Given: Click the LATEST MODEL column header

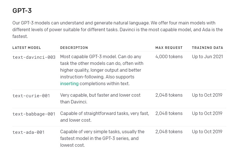Looking at the screenshot, I should (x=27, y=47).
